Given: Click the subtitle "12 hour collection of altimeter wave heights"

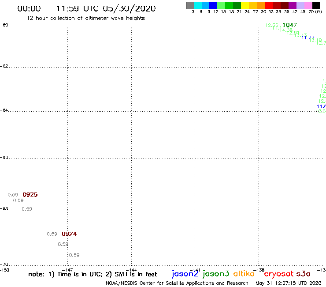Looking at the screenshot, I should (85, 18).
